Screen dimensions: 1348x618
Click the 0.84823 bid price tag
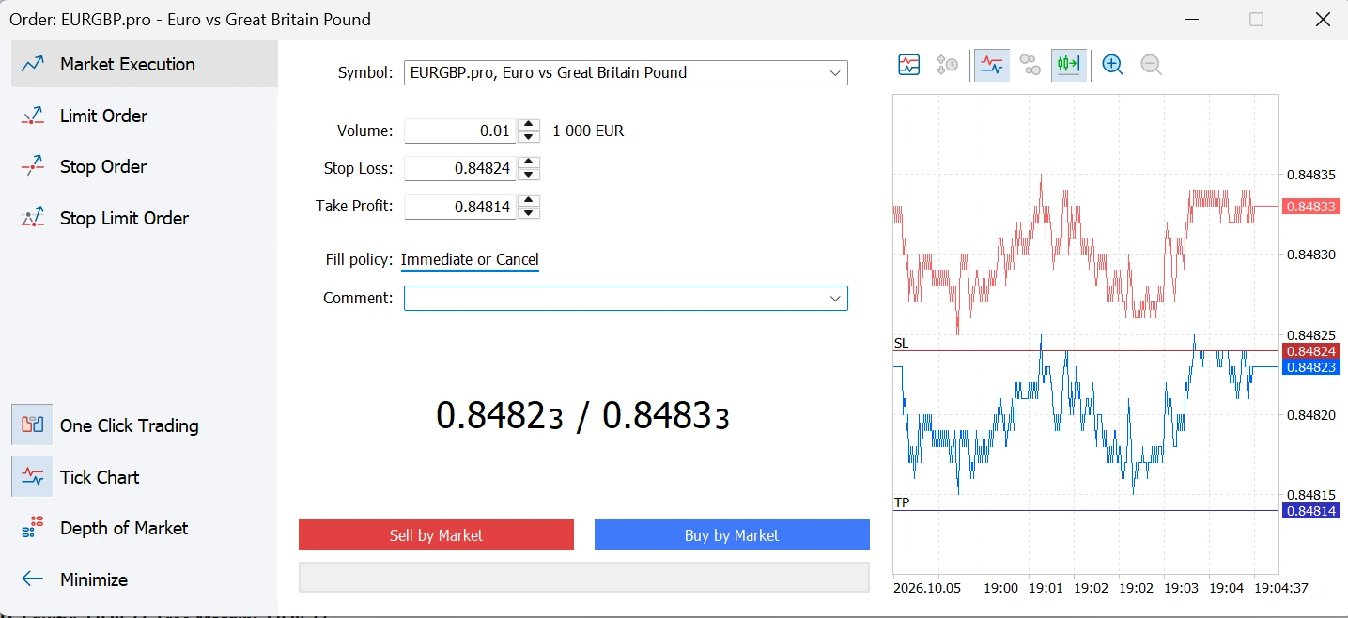1310,367
